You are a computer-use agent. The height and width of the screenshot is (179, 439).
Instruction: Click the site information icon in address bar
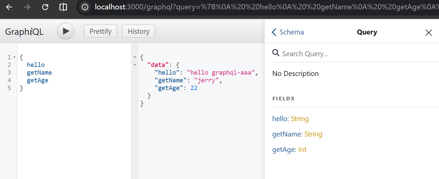85,7
